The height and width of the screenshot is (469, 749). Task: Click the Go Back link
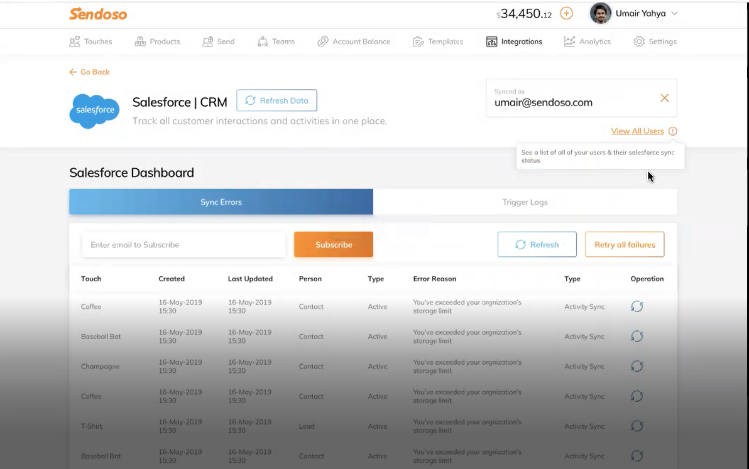tap(89, 72)
